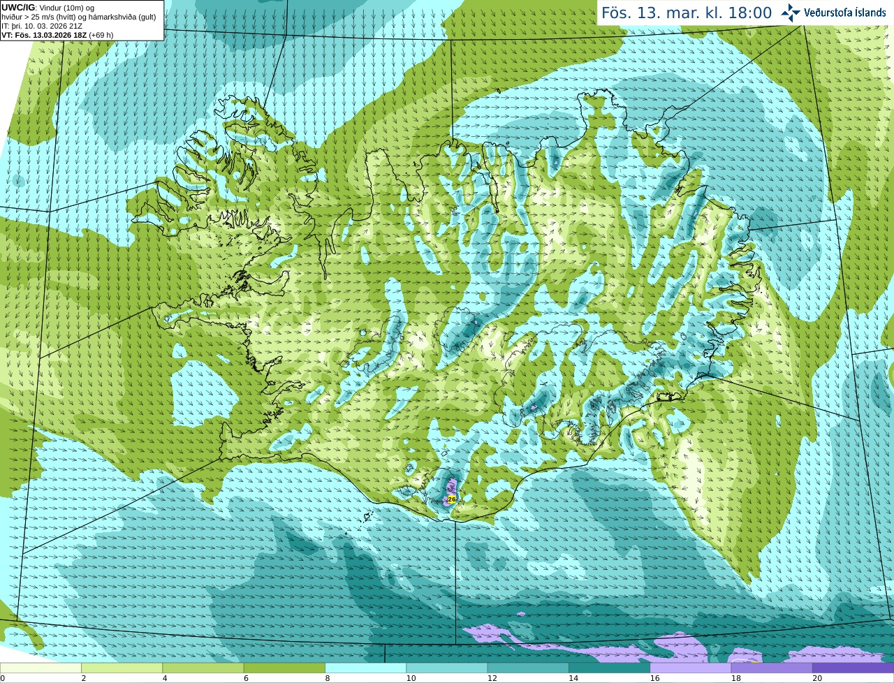Click the '12' label on the wind scale

tap(492, 678)
